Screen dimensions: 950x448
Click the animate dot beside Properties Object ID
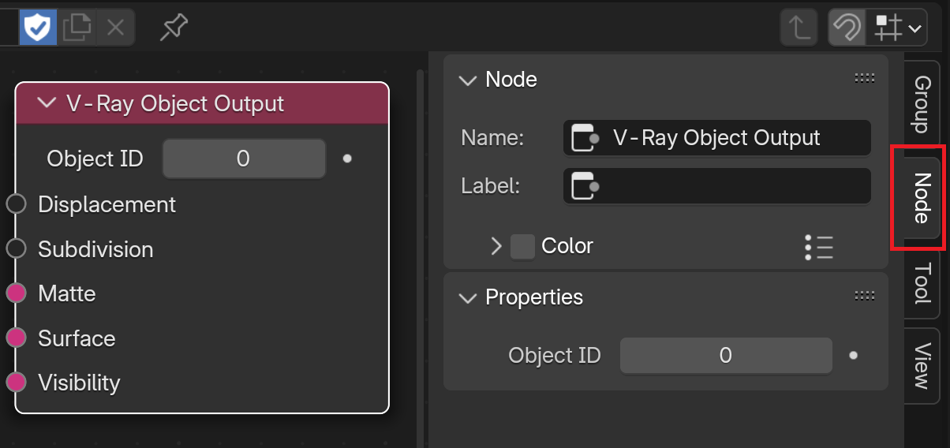coord(853,356)
